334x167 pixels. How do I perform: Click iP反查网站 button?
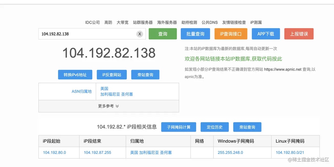tap(112, 75)
